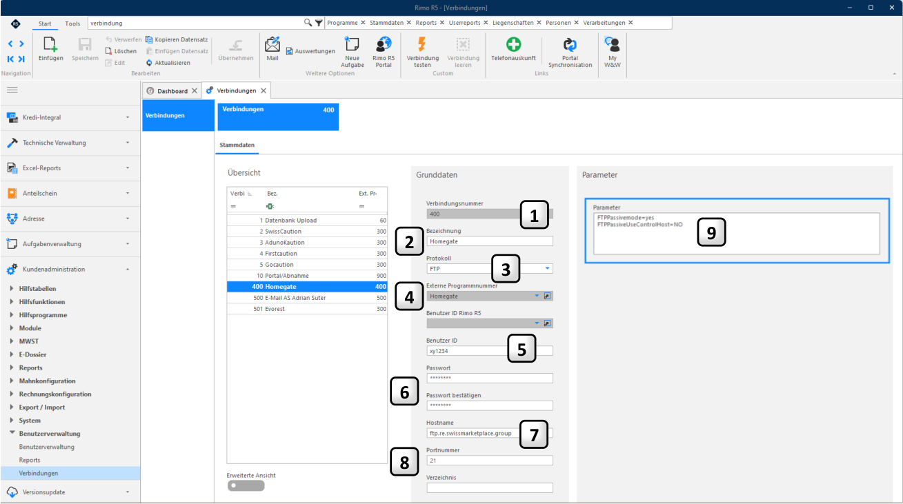This screenshot has width=903, height=504.
Task: Collapse the sidebar with the hamburger icon
Action: (x=12, y=90)
